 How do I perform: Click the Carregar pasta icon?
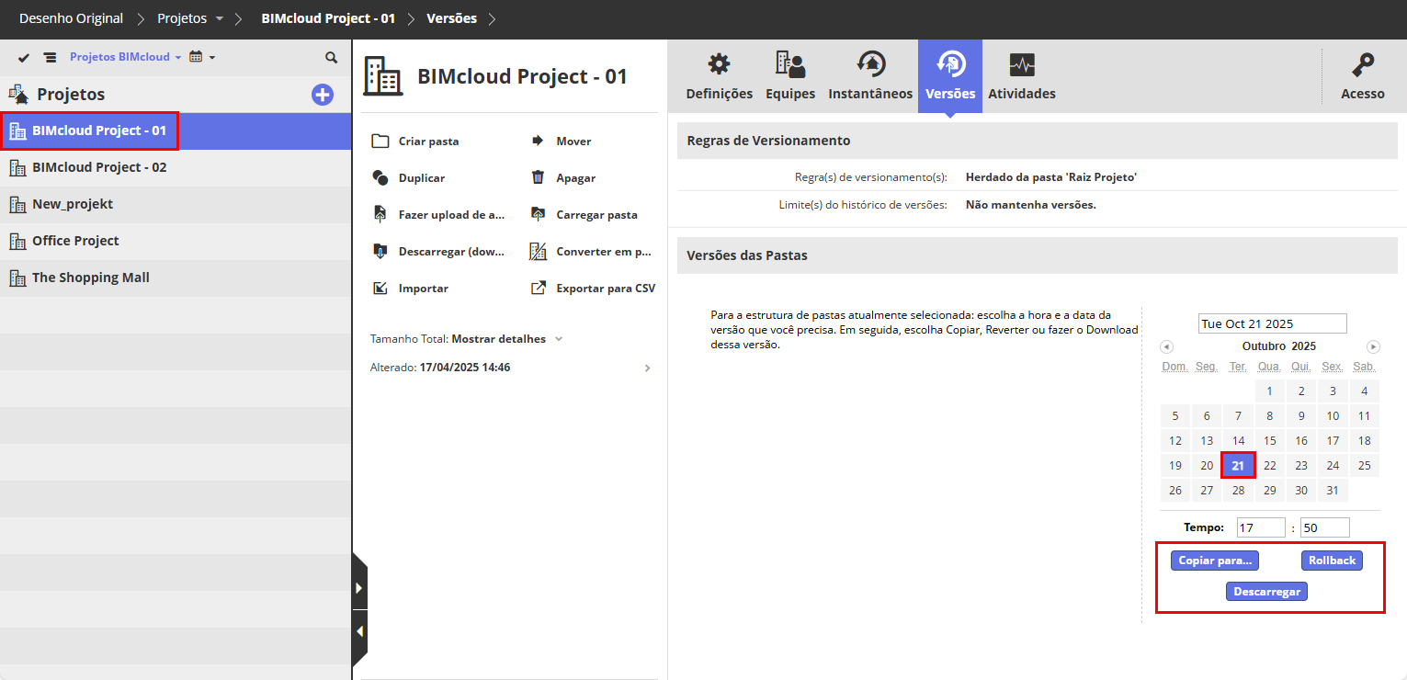(539, 215)
